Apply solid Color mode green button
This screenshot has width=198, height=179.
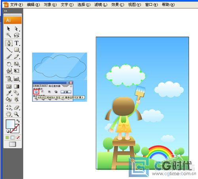[7, 138]
